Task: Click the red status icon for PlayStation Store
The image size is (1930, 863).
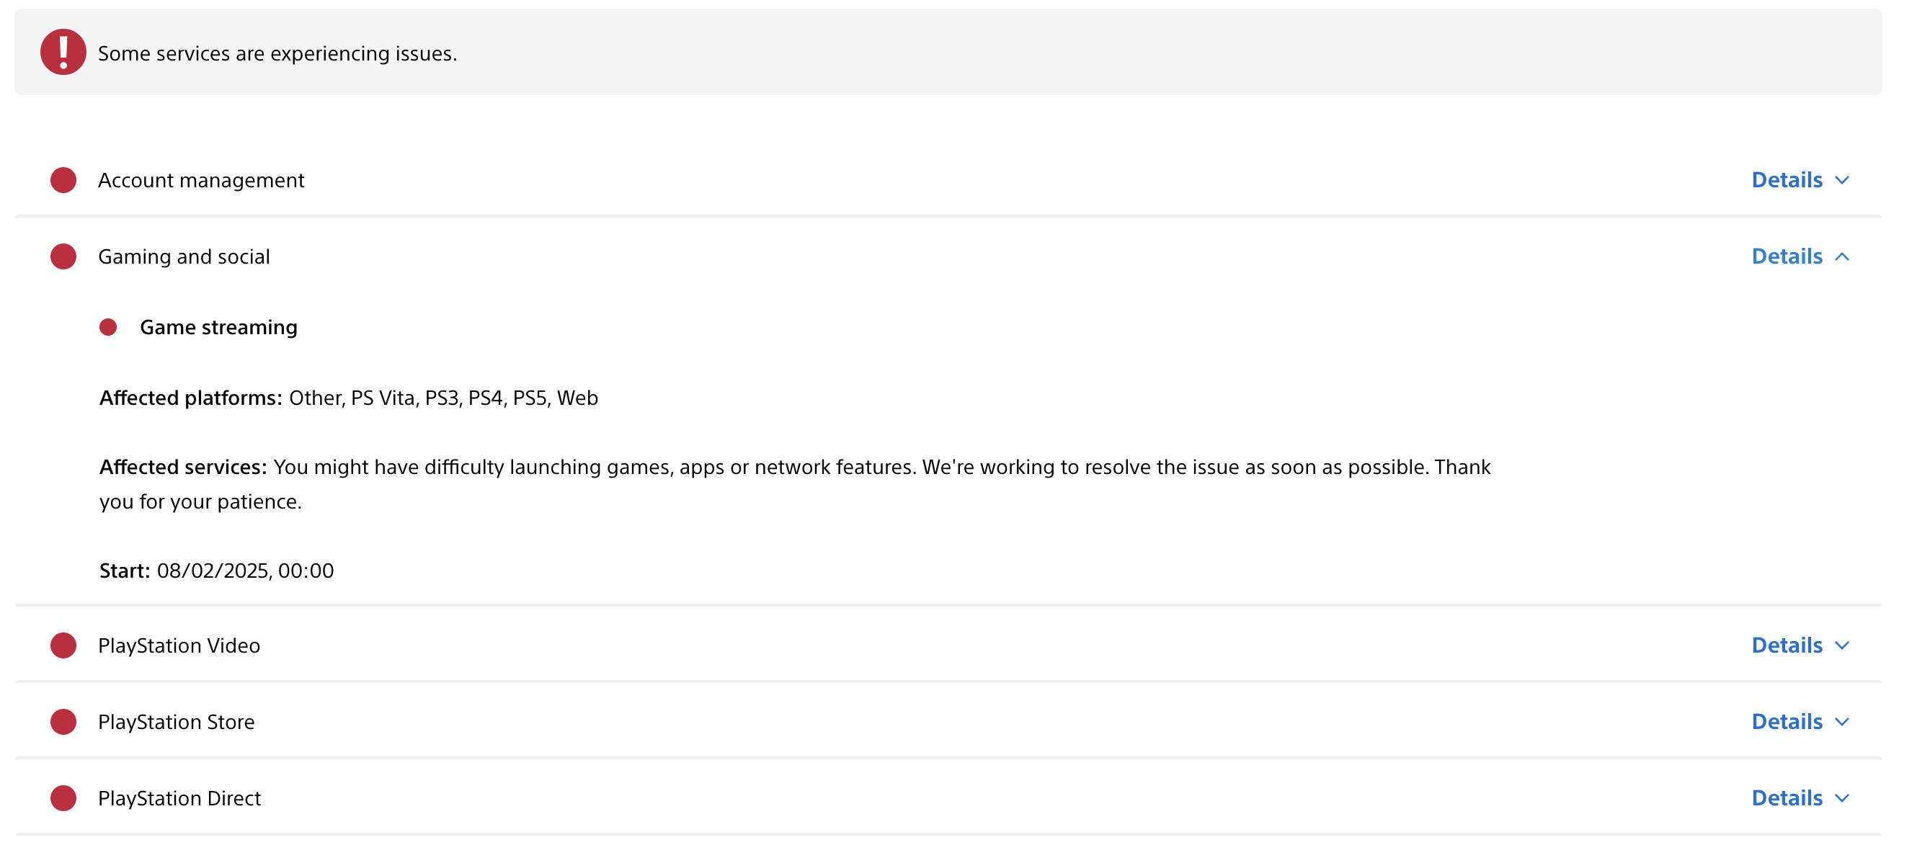Action: (x=64, y=720)
